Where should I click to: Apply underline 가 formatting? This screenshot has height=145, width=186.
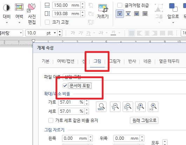89,33
